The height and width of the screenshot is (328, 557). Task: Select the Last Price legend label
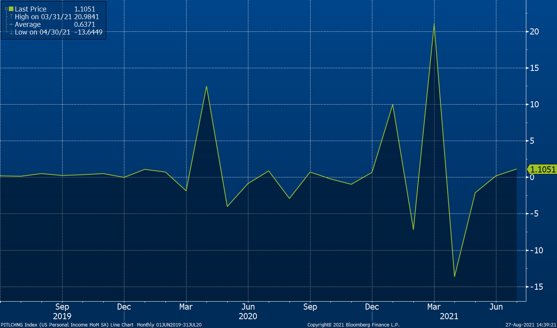[31, 9]
